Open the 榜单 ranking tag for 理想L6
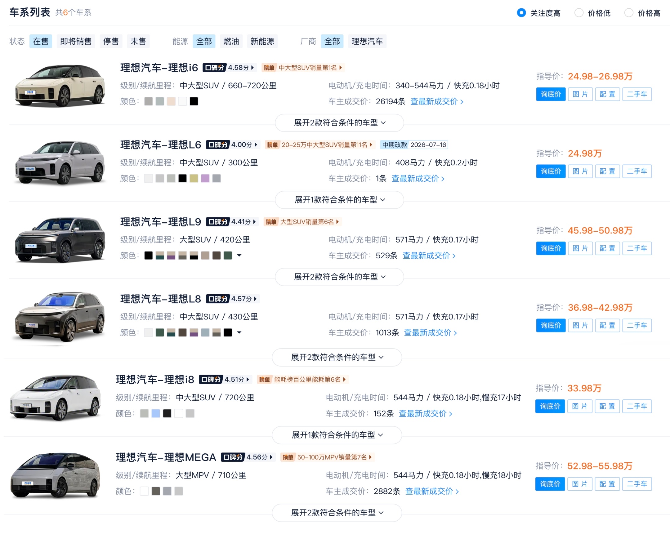 coord(320,145)
